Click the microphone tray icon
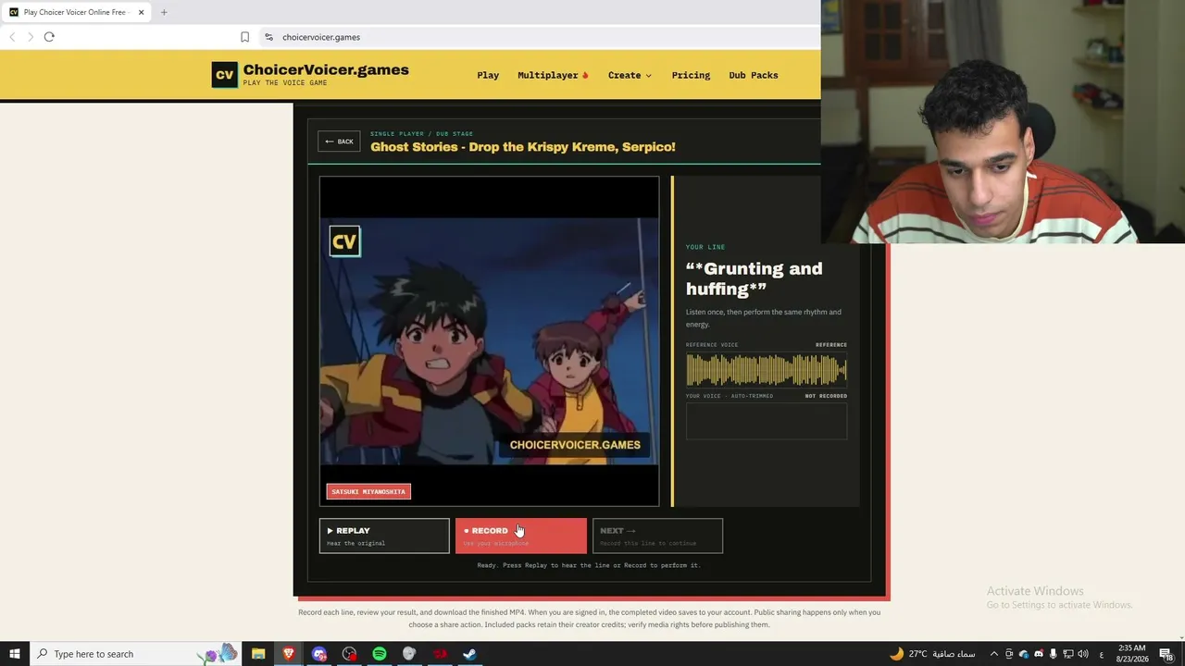The width and height of the screenshot is (1185, 666). coord(1054,654)
